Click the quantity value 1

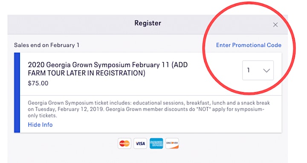pos(248,70)
